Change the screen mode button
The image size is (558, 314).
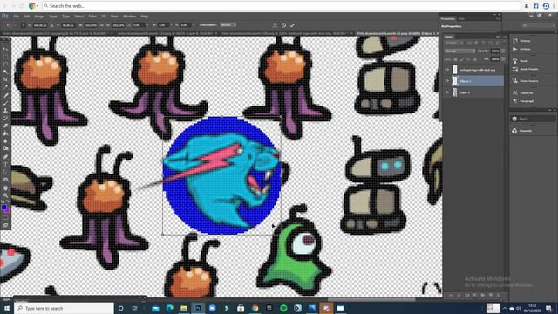(5, 225)
